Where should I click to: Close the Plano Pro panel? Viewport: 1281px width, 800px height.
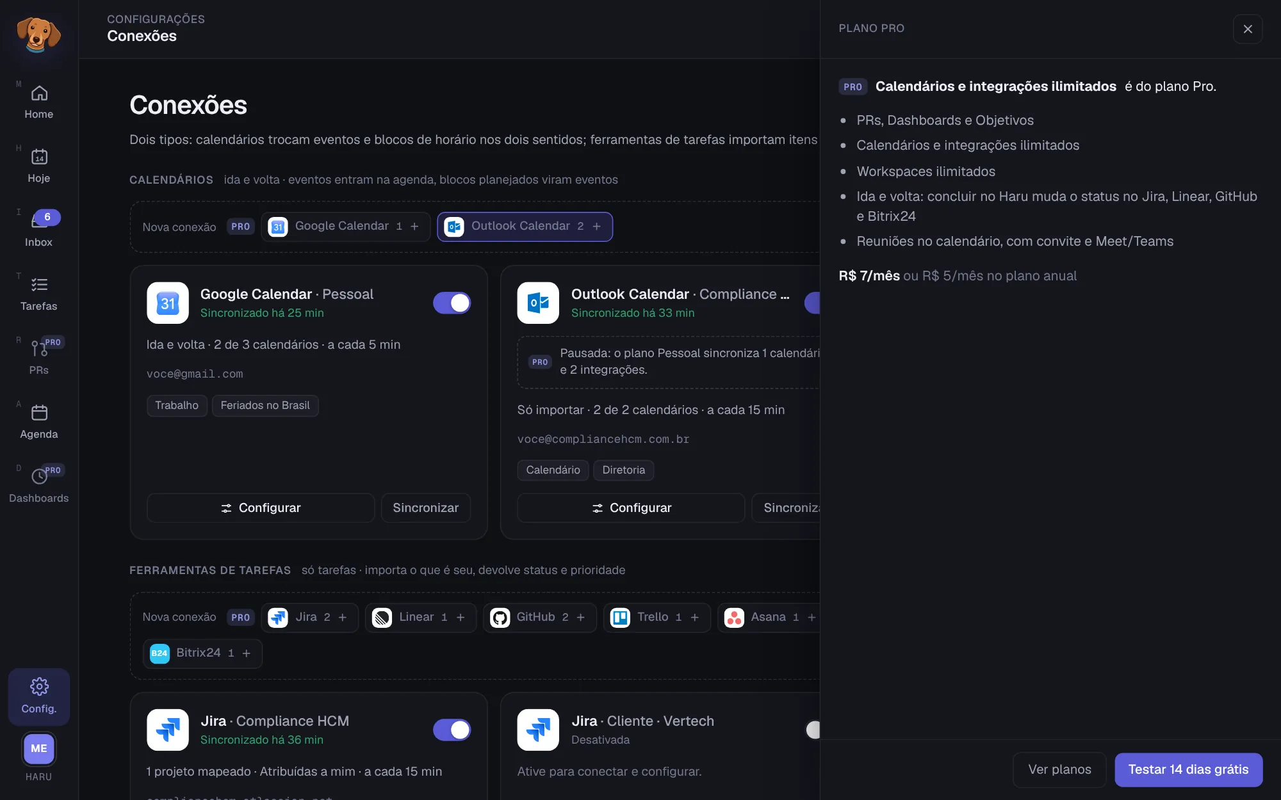[1247, 29]
